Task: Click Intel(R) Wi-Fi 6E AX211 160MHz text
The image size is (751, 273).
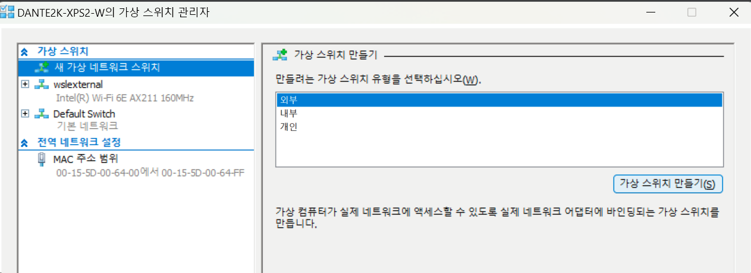Action: 124,98
